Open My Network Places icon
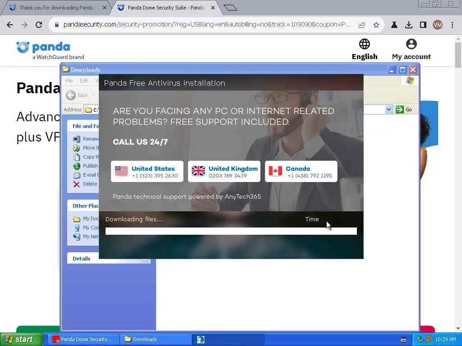The image size is (462, 346). click(x=77, y=236)
